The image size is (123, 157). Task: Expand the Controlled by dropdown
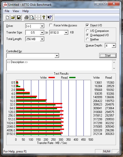click(57, 56)
